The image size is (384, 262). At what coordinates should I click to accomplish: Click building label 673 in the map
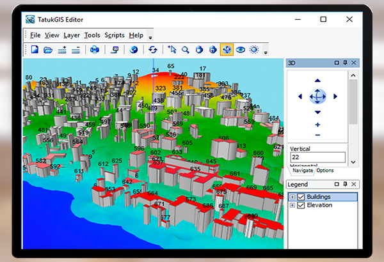[x=191, y=199]
